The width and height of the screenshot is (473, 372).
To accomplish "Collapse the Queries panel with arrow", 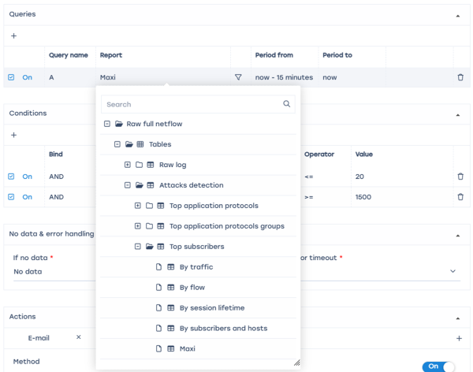I will 459,15.
